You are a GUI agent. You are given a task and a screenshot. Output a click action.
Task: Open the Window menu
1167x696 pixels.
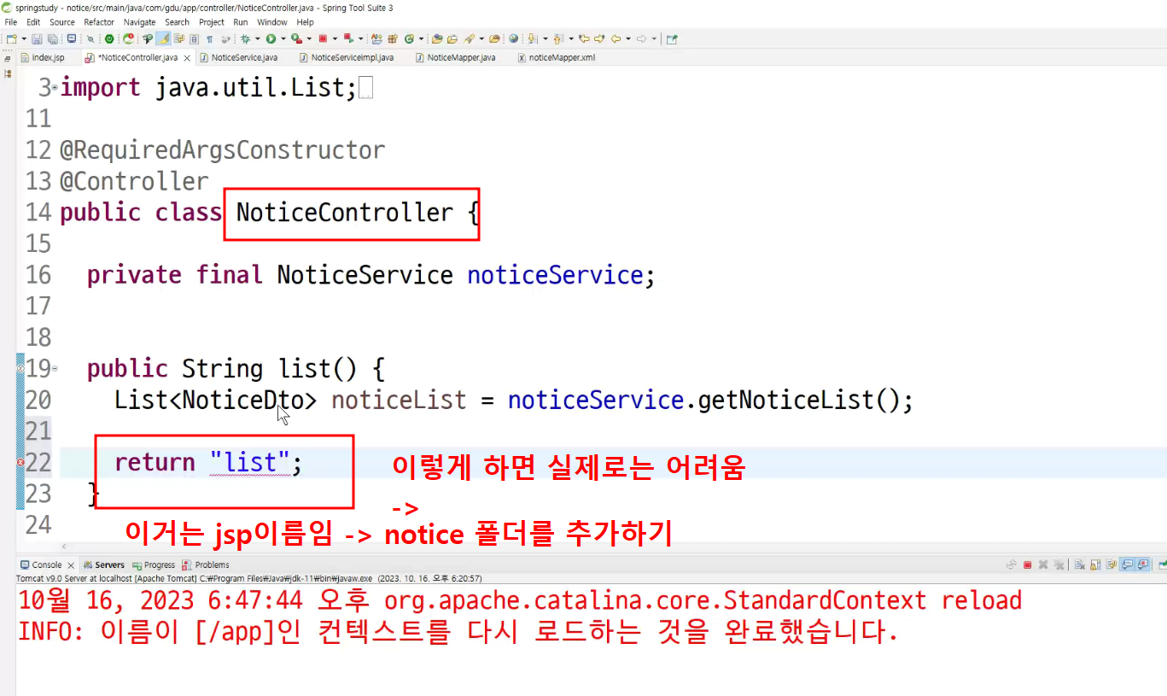272,22
